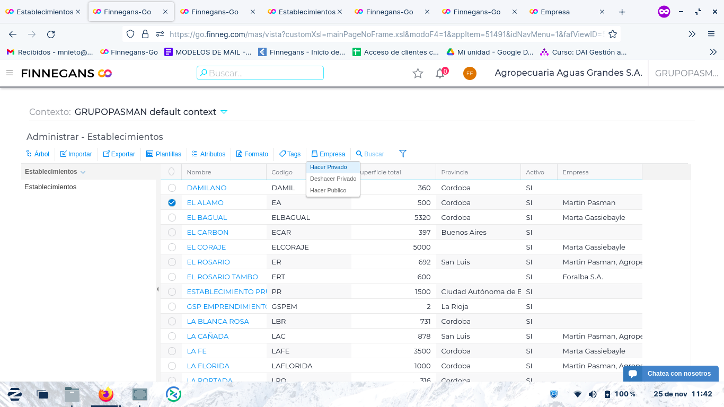Click the orange FF user avatar
724x407 pixels.
pyautogui.click(x=469, y=74)
